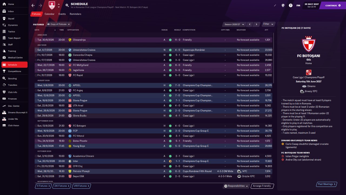Viewport: 346px width, 195px height.
Task: Tick the FC Rapid row checkbox
Action: (36, 75)
